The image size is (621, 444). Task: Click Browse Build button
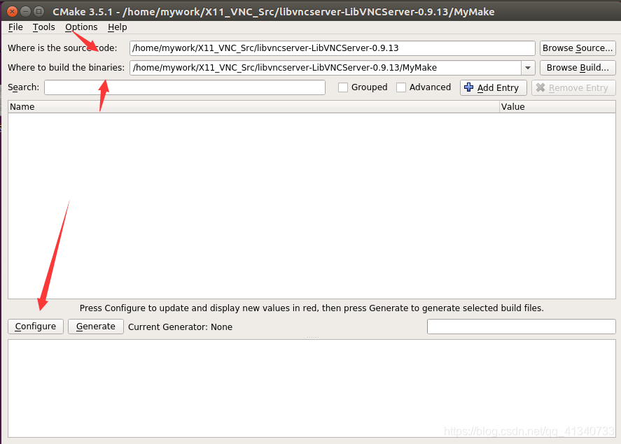point(577,67)
